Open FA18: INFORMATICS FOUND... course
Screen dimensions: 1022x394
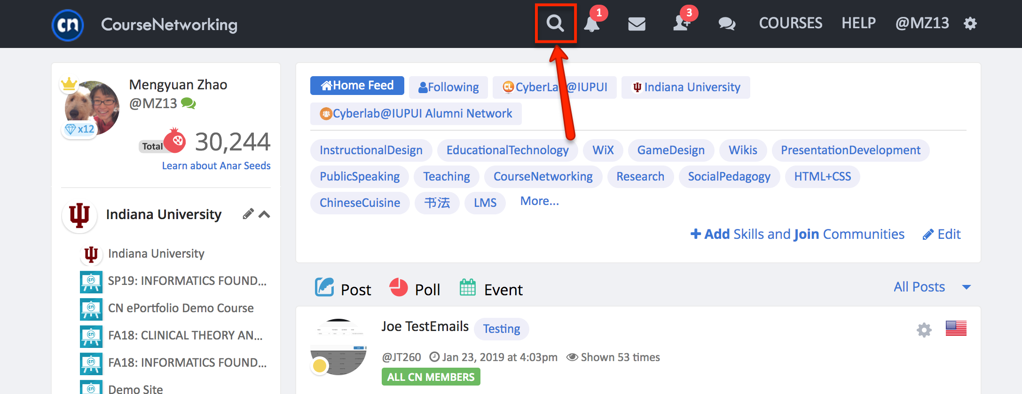[x=187, y=363]
